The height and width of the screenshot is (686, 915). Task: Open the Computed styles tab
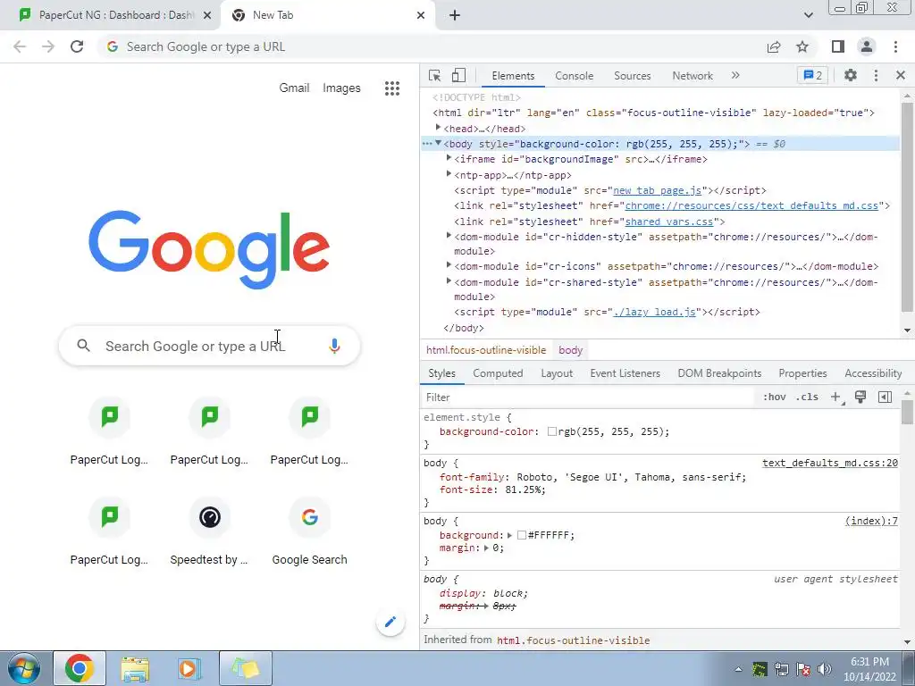coord(498,373)
